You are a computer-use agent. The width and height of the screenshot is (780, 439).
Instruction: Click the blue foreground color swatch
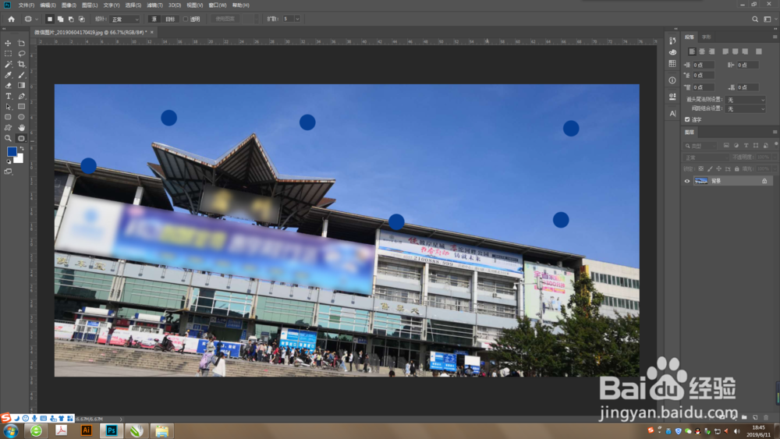(x=12, y=151)
